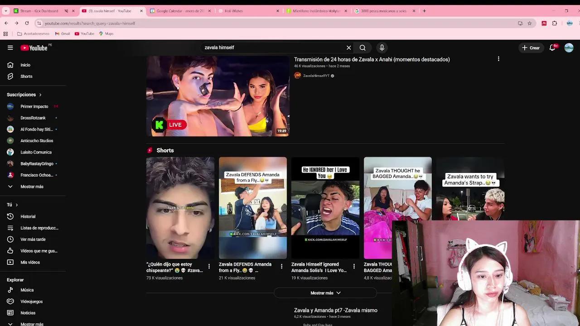Open Videojuegos under Explorar

coord(33,302)
